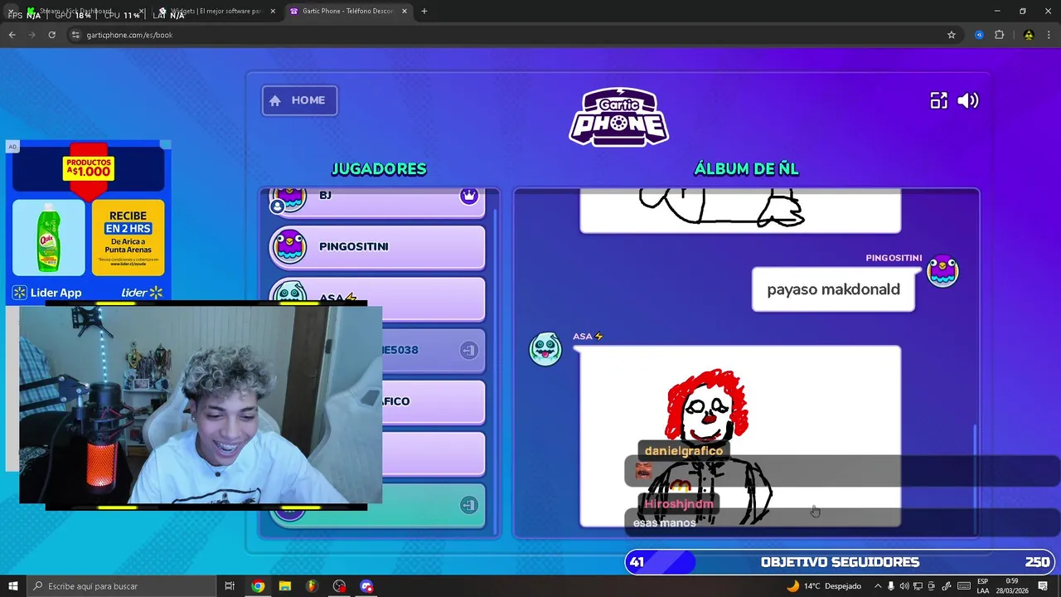This screenshot has height=597, width=1061.
Task: Click the JUGADORES heading
Action: (x=379, y=169)
